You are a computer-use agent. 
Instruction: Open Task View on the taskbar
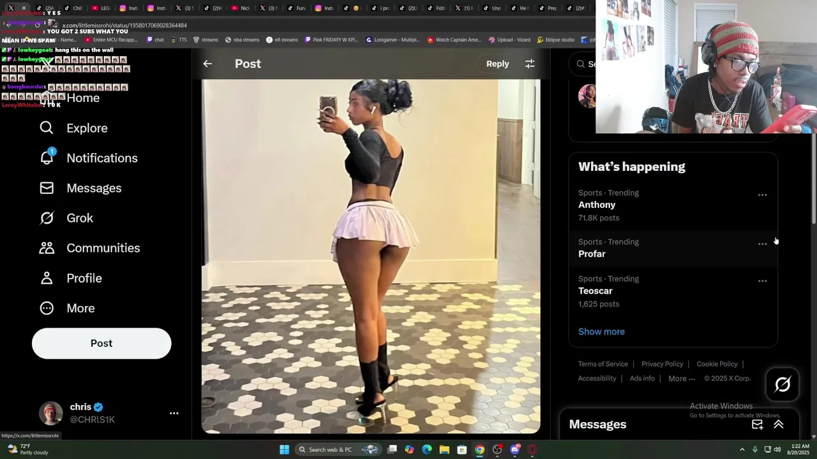pyautogui.click(x=392, y=449)
